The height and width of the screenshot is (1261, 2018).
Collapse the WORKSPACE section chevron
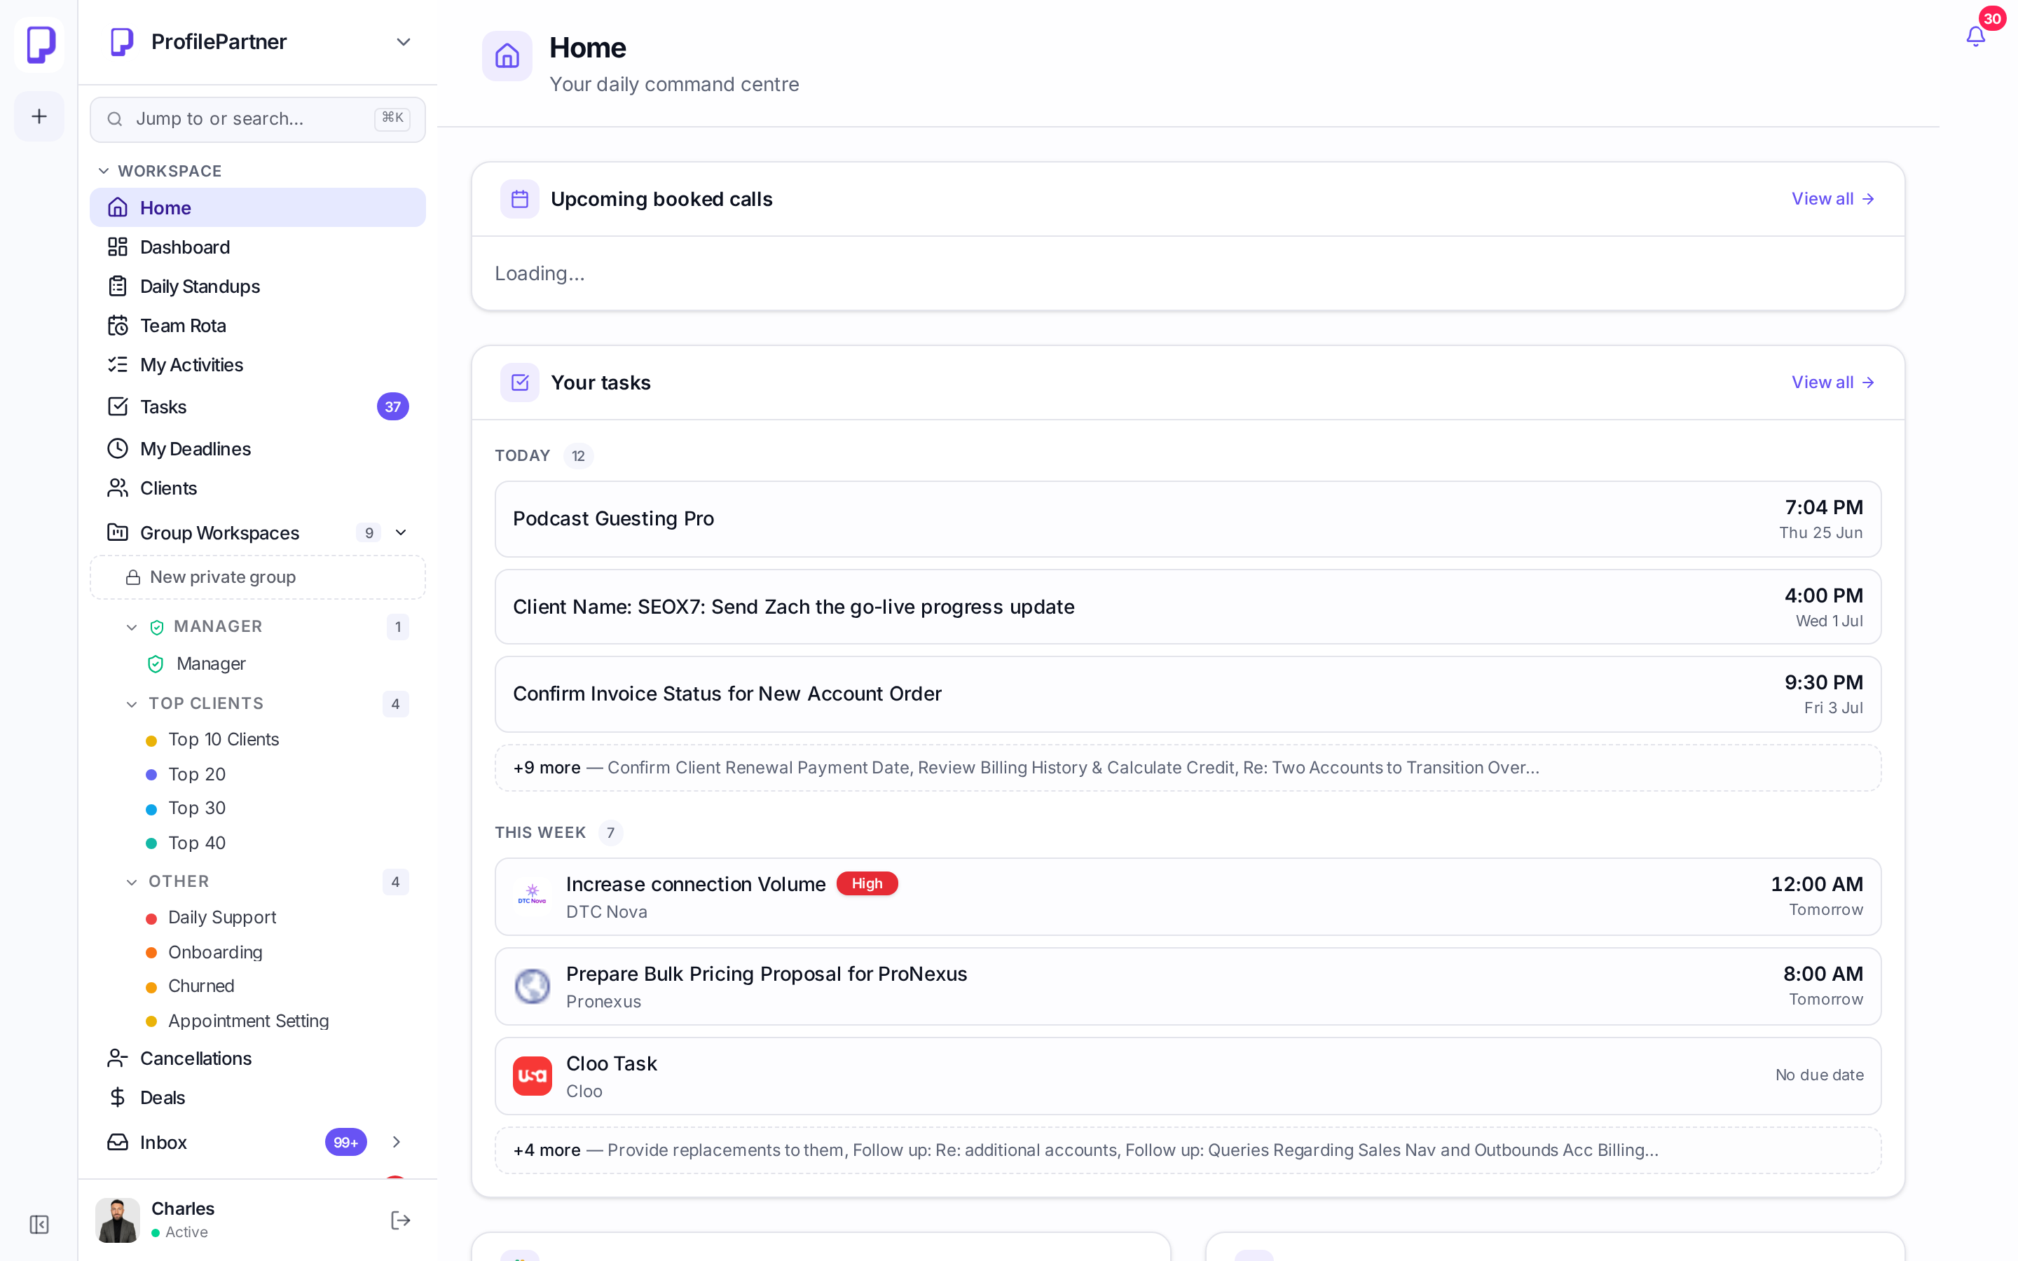104,171
